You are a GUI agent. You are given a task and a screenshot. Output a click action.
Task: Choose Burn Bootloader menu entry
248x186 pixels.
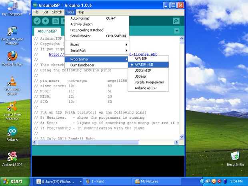click(x=97, y=65)
